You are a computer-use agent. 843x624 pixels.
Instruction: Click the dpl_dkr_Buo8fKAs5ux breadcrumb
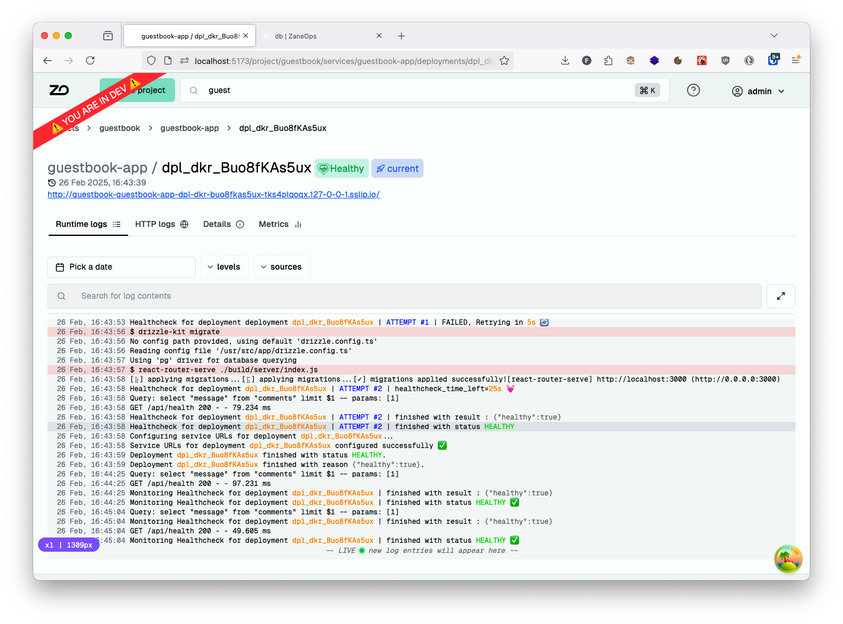pyautogui.click(x=282, y=128)
